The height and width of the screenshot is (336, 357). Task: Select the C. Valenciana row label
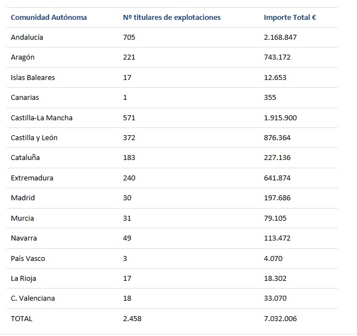point(33,298)
